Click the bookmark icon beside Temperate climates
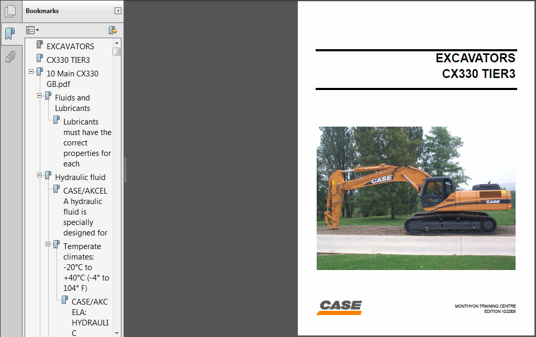This screenshot has width=536, height=337. 56,245
